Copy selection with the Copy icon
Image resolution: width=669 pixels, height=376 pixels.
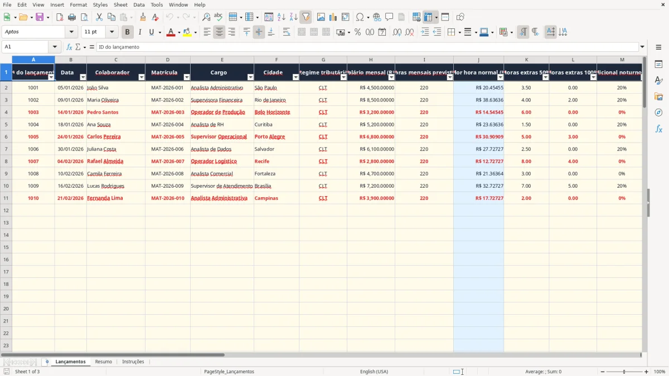111,17
